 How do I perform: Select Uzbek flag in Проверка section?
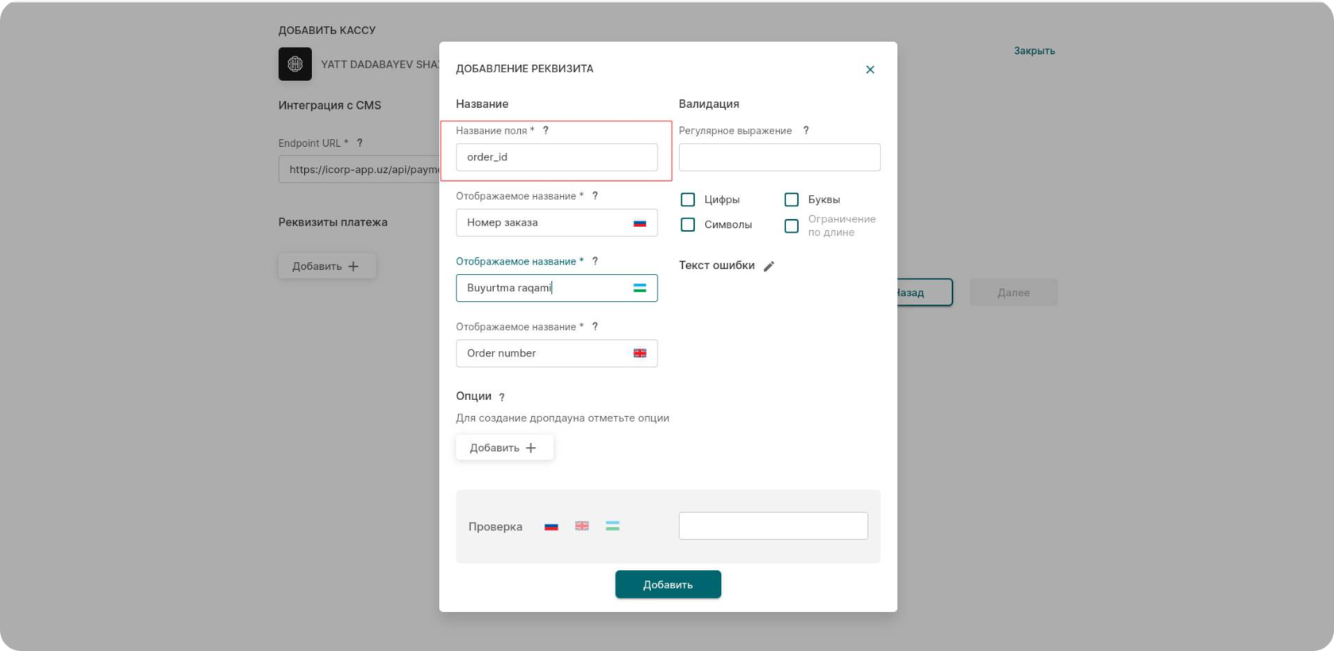(x=612, y=526)
